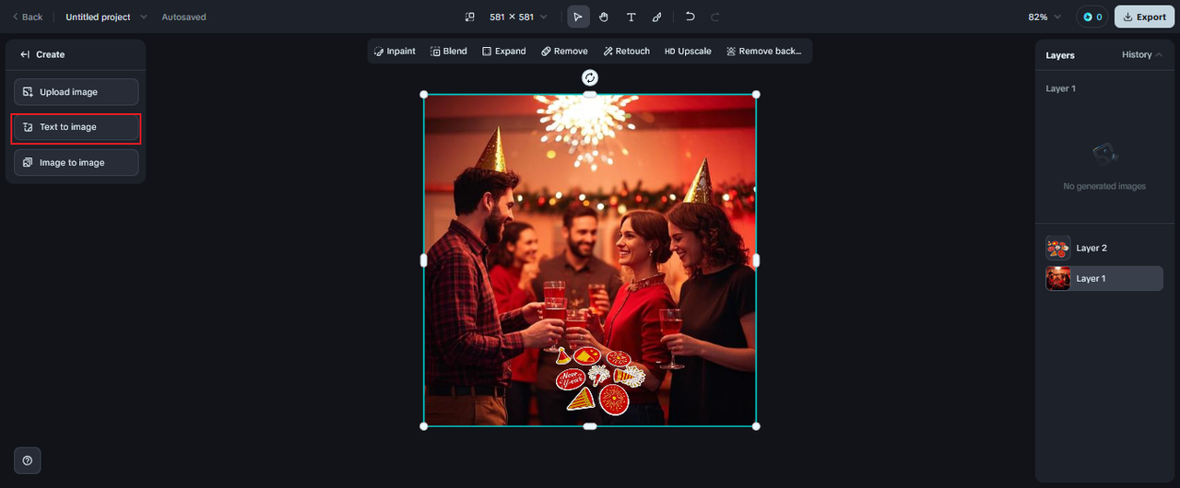This screenshot has width=1180, height=488.
Task: Choose Image to image in the Create panel
Action: click(76, 162)
